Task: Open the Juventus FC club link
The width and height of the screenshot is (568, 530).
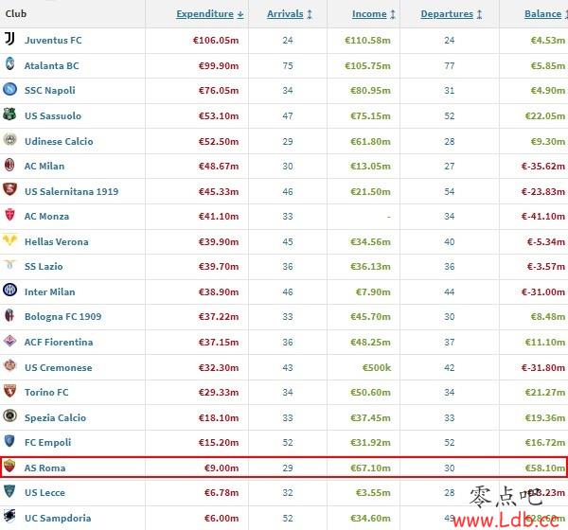Action: click(53, 40)
